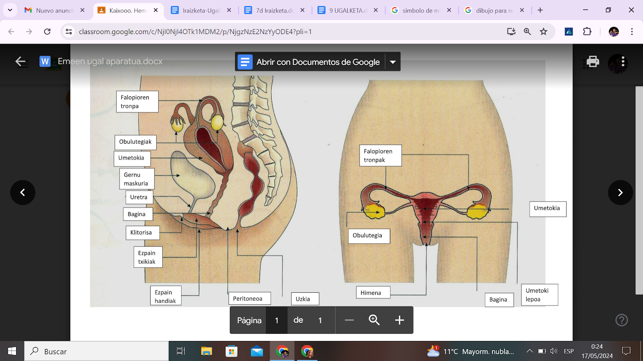Open the Chrome zoom indicator icon
643x361 pixels.
[527, 32]
